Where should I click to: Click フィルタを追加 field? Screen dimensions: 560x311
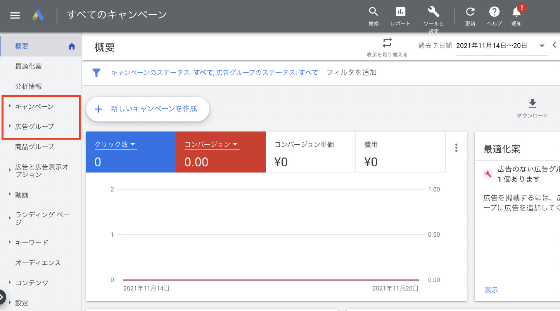point(351,72)
